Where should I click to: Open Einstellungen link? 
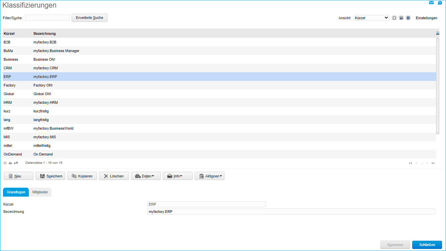426,18
